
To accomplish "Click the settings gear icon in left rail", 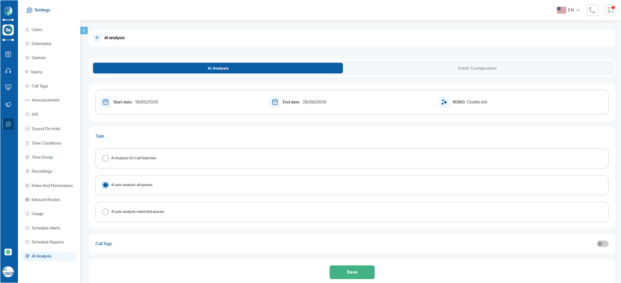I will (x=8, y=124).
